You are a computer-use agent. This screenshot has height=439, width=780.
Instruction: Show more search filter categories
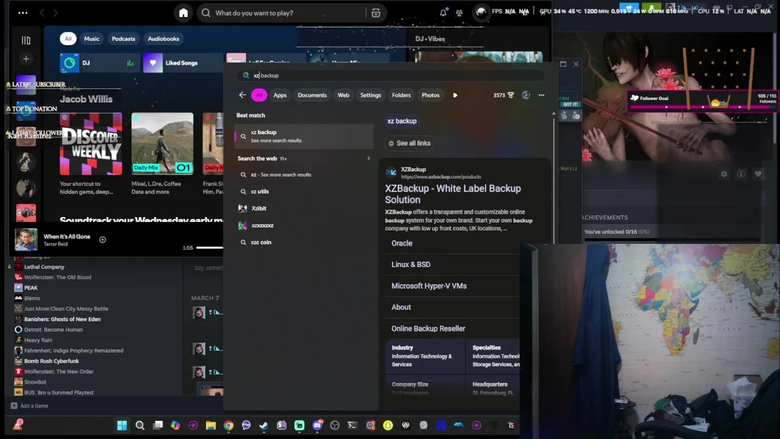click(x=455, y=95)
